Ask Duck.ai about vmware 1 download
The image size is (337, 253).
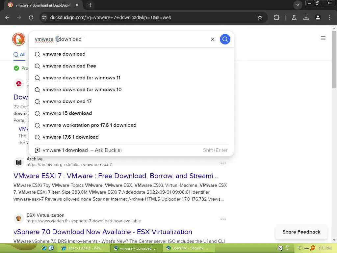click(131, 150)
